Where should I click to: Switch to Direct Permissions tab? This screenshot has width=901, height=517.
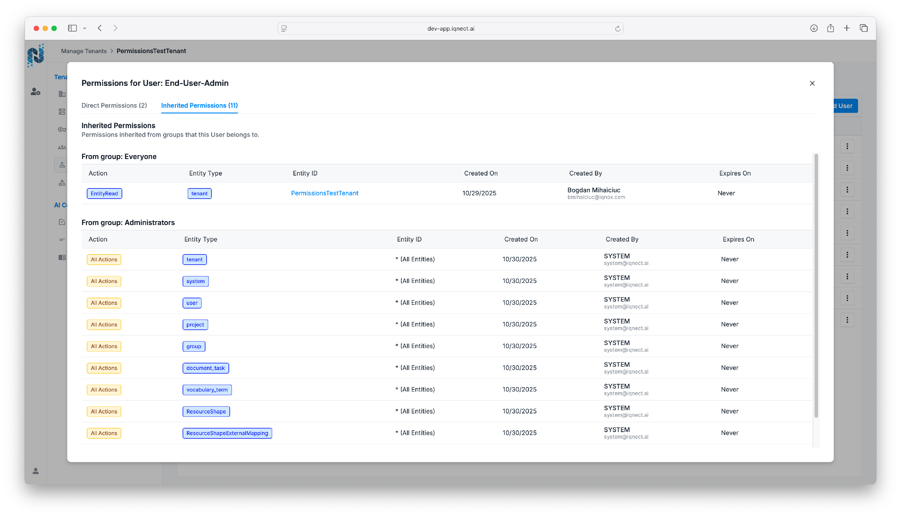(x=114, y=105)
